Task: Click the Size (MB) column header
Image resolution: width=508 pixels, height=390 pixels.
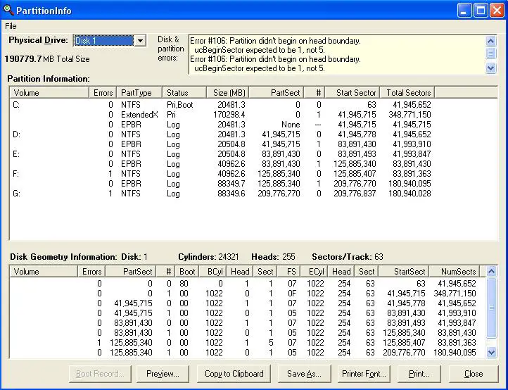Action: pos(227,93)
